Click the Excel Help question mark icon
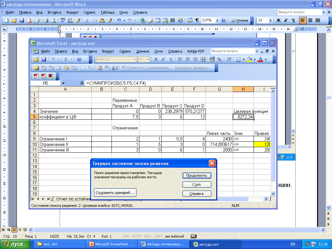This screenshot has height=249, width=332. pos(79,59)
